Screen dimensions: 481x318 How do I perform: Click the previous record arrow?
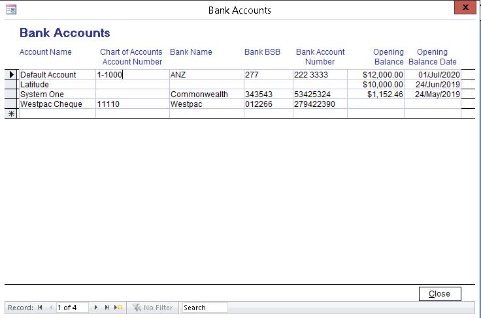click(51, 308)
